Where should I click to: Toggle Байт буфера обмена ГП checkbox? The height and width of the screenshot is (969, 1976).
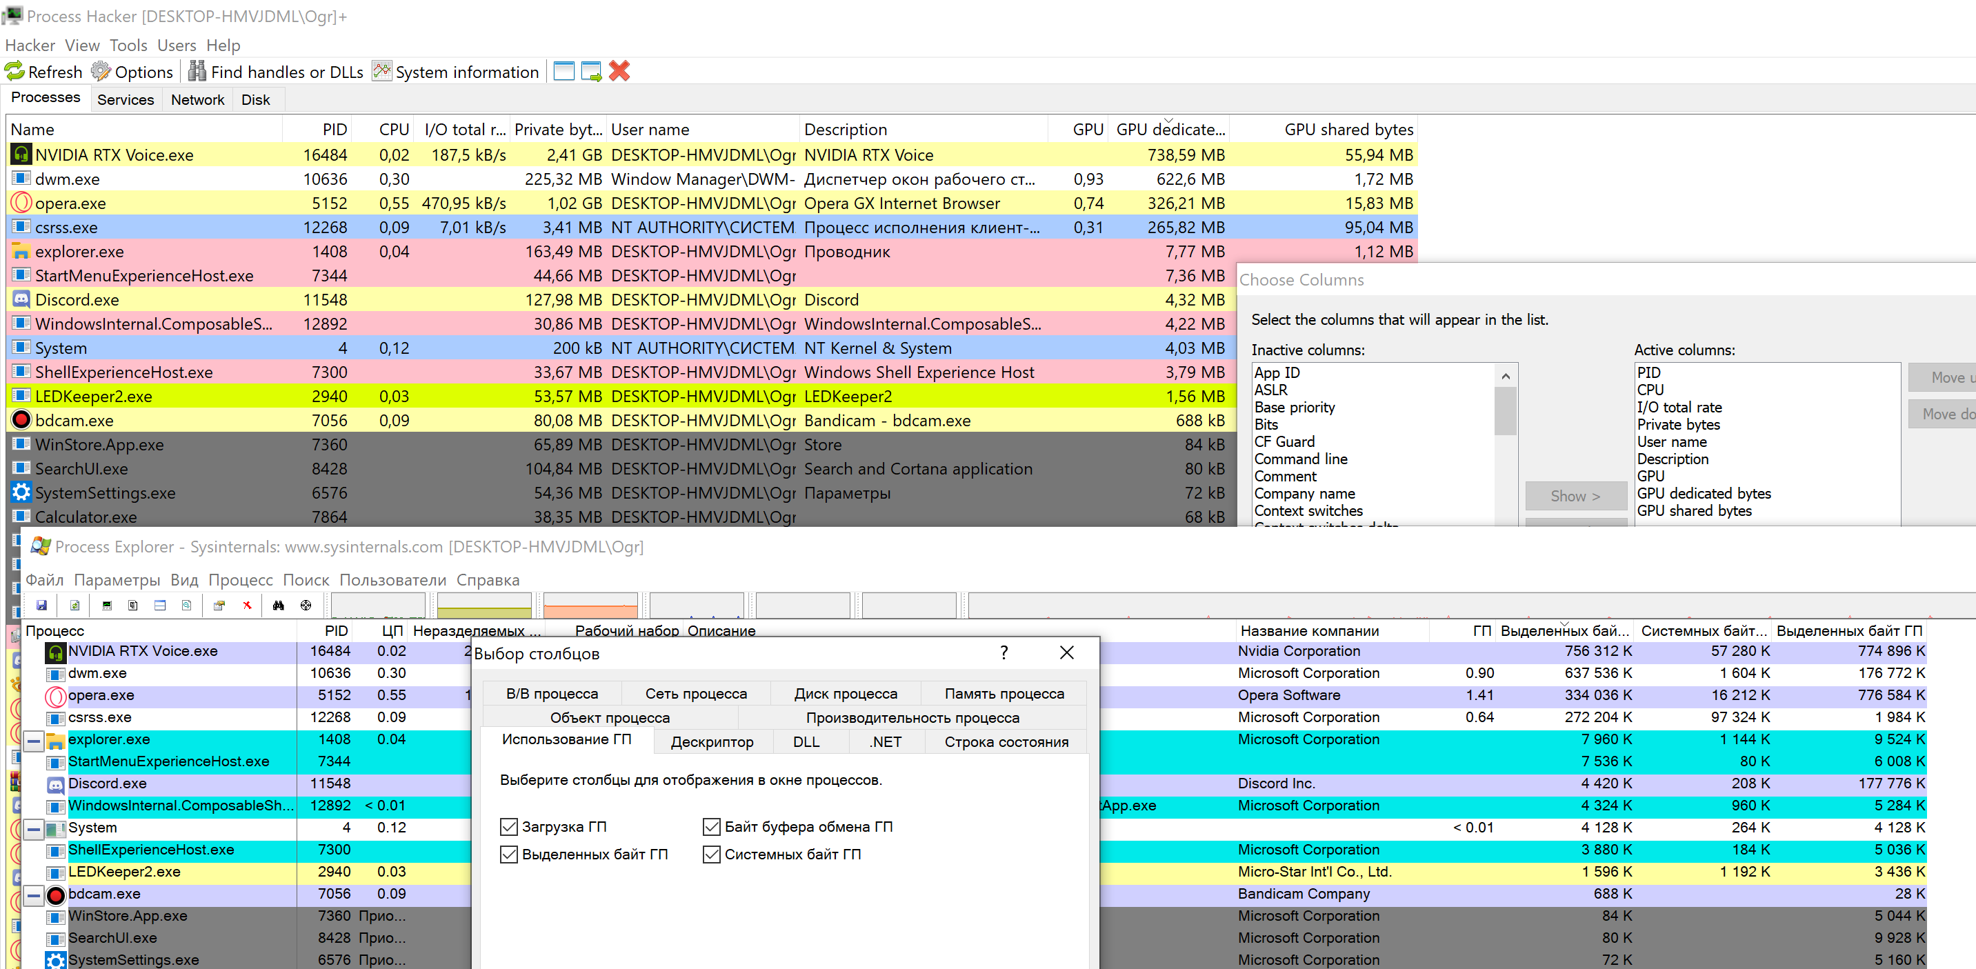pyautogui.click(x=711, y=826)
